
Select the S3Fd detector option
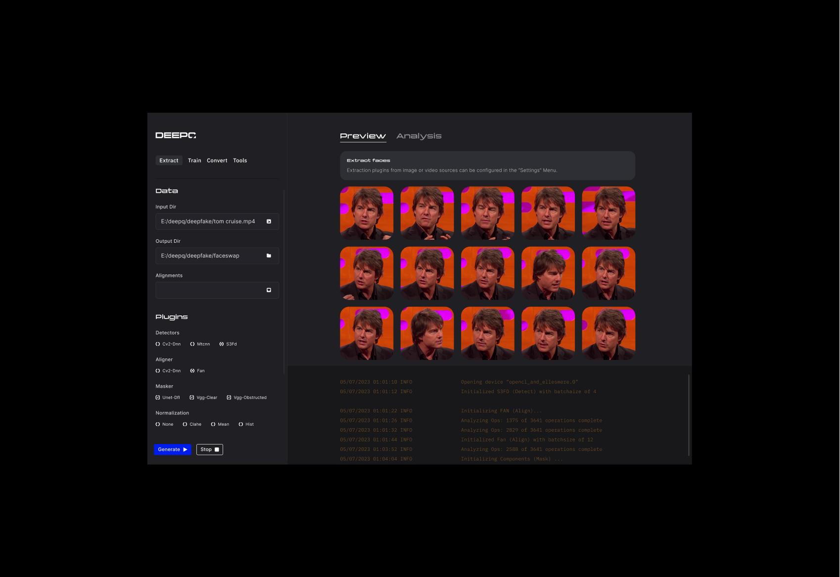coord(222,344)
